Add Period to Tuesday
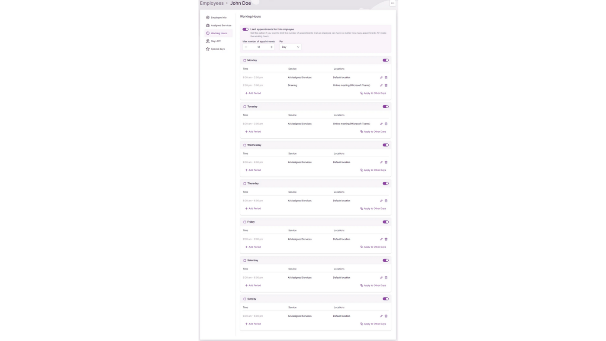This screenshot has width=606, height=341. point(253,132)
